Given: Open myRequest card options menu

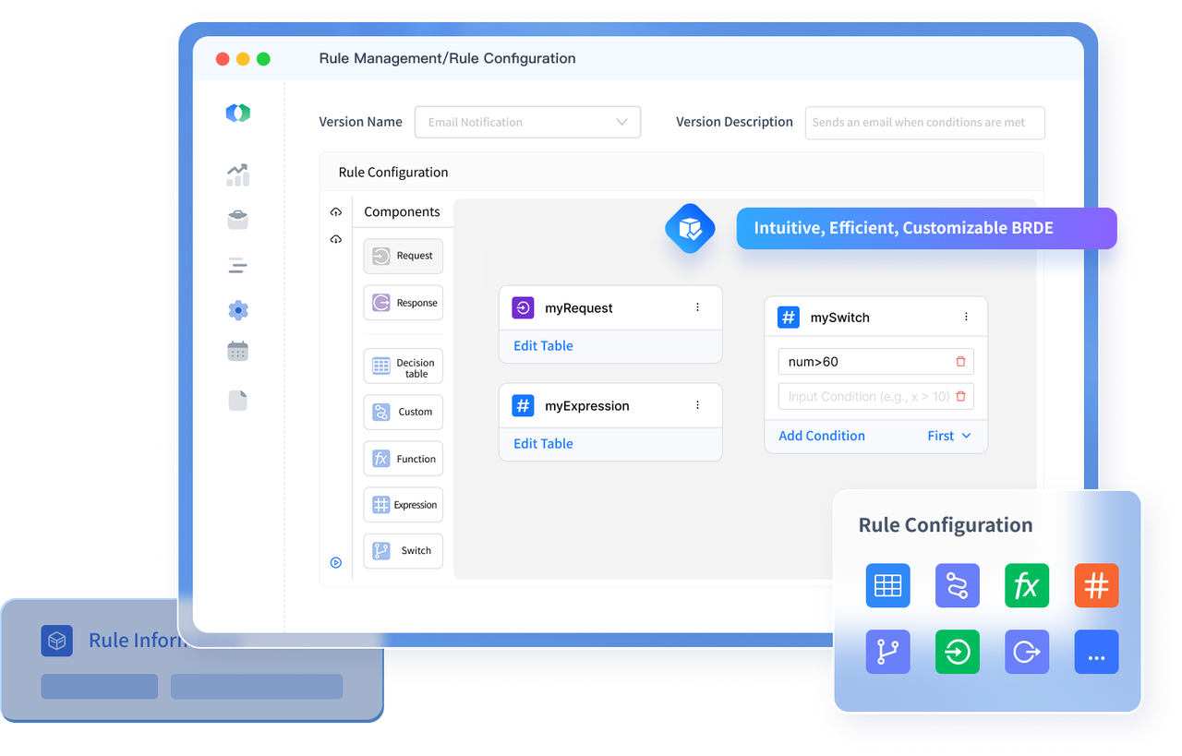Looking at the screenshot, I should click(697, 307).
